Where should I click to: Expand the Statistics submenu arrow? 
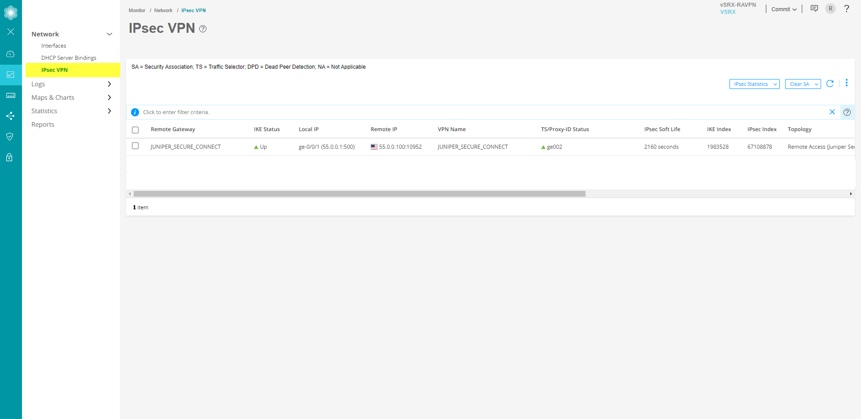109,111
